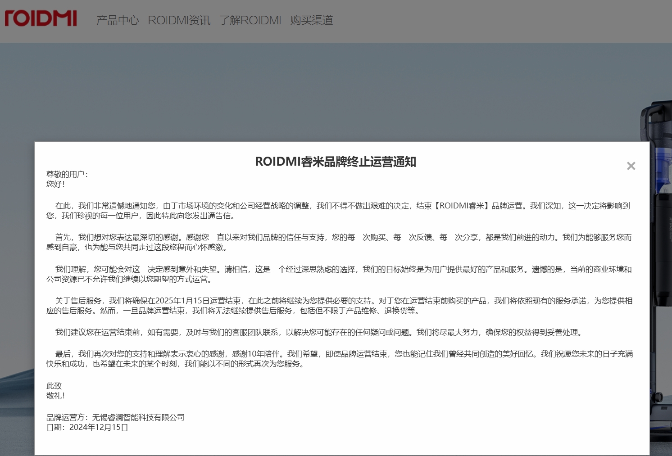Click the vacuum cleaner product image behind the popup
This screenshot has height=456, width=672.
661,270
